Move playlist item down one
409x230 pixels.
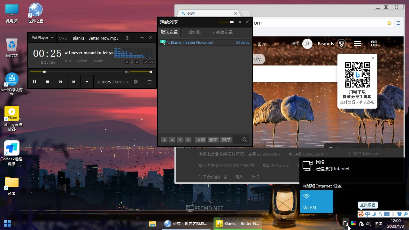[x=180, y=140]
